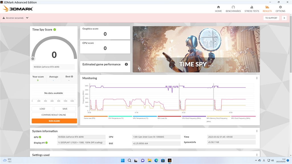Viewport: 292px width, 164px height.
Task: Toggle the GPU Temperature legend
Action: pyautogui.click(x=145, y=117)
